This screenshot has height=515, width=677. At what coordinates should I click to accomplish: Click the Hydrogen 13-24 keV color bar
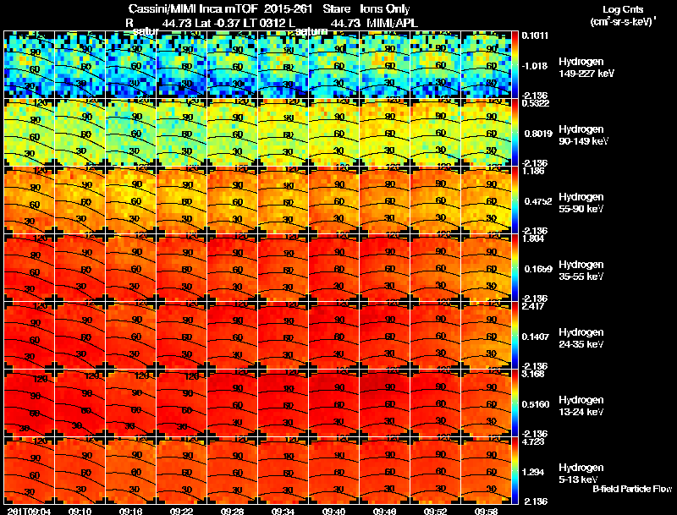point(515,403)
